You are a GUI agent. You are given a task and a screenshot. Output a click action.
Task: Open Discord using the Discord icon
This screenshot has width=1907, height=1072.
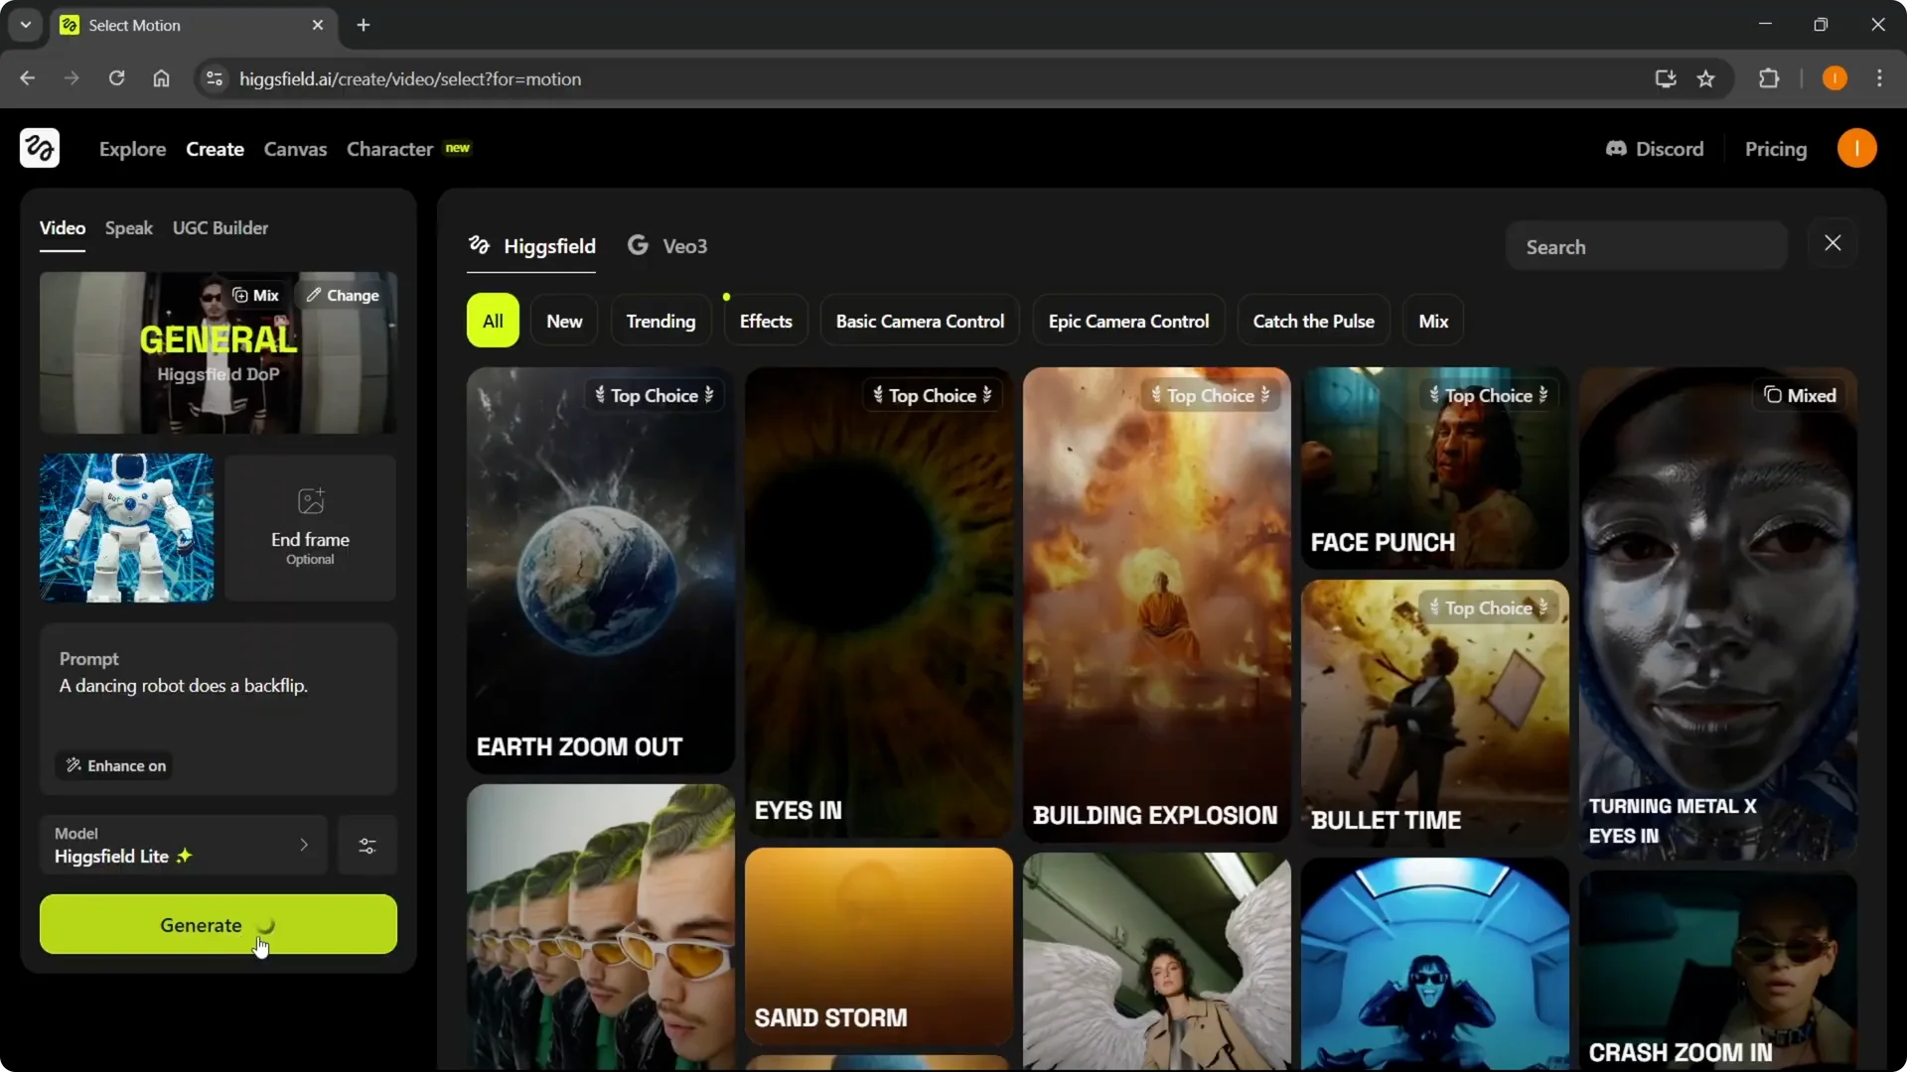pyautogui.click(x=1617, y=148)
